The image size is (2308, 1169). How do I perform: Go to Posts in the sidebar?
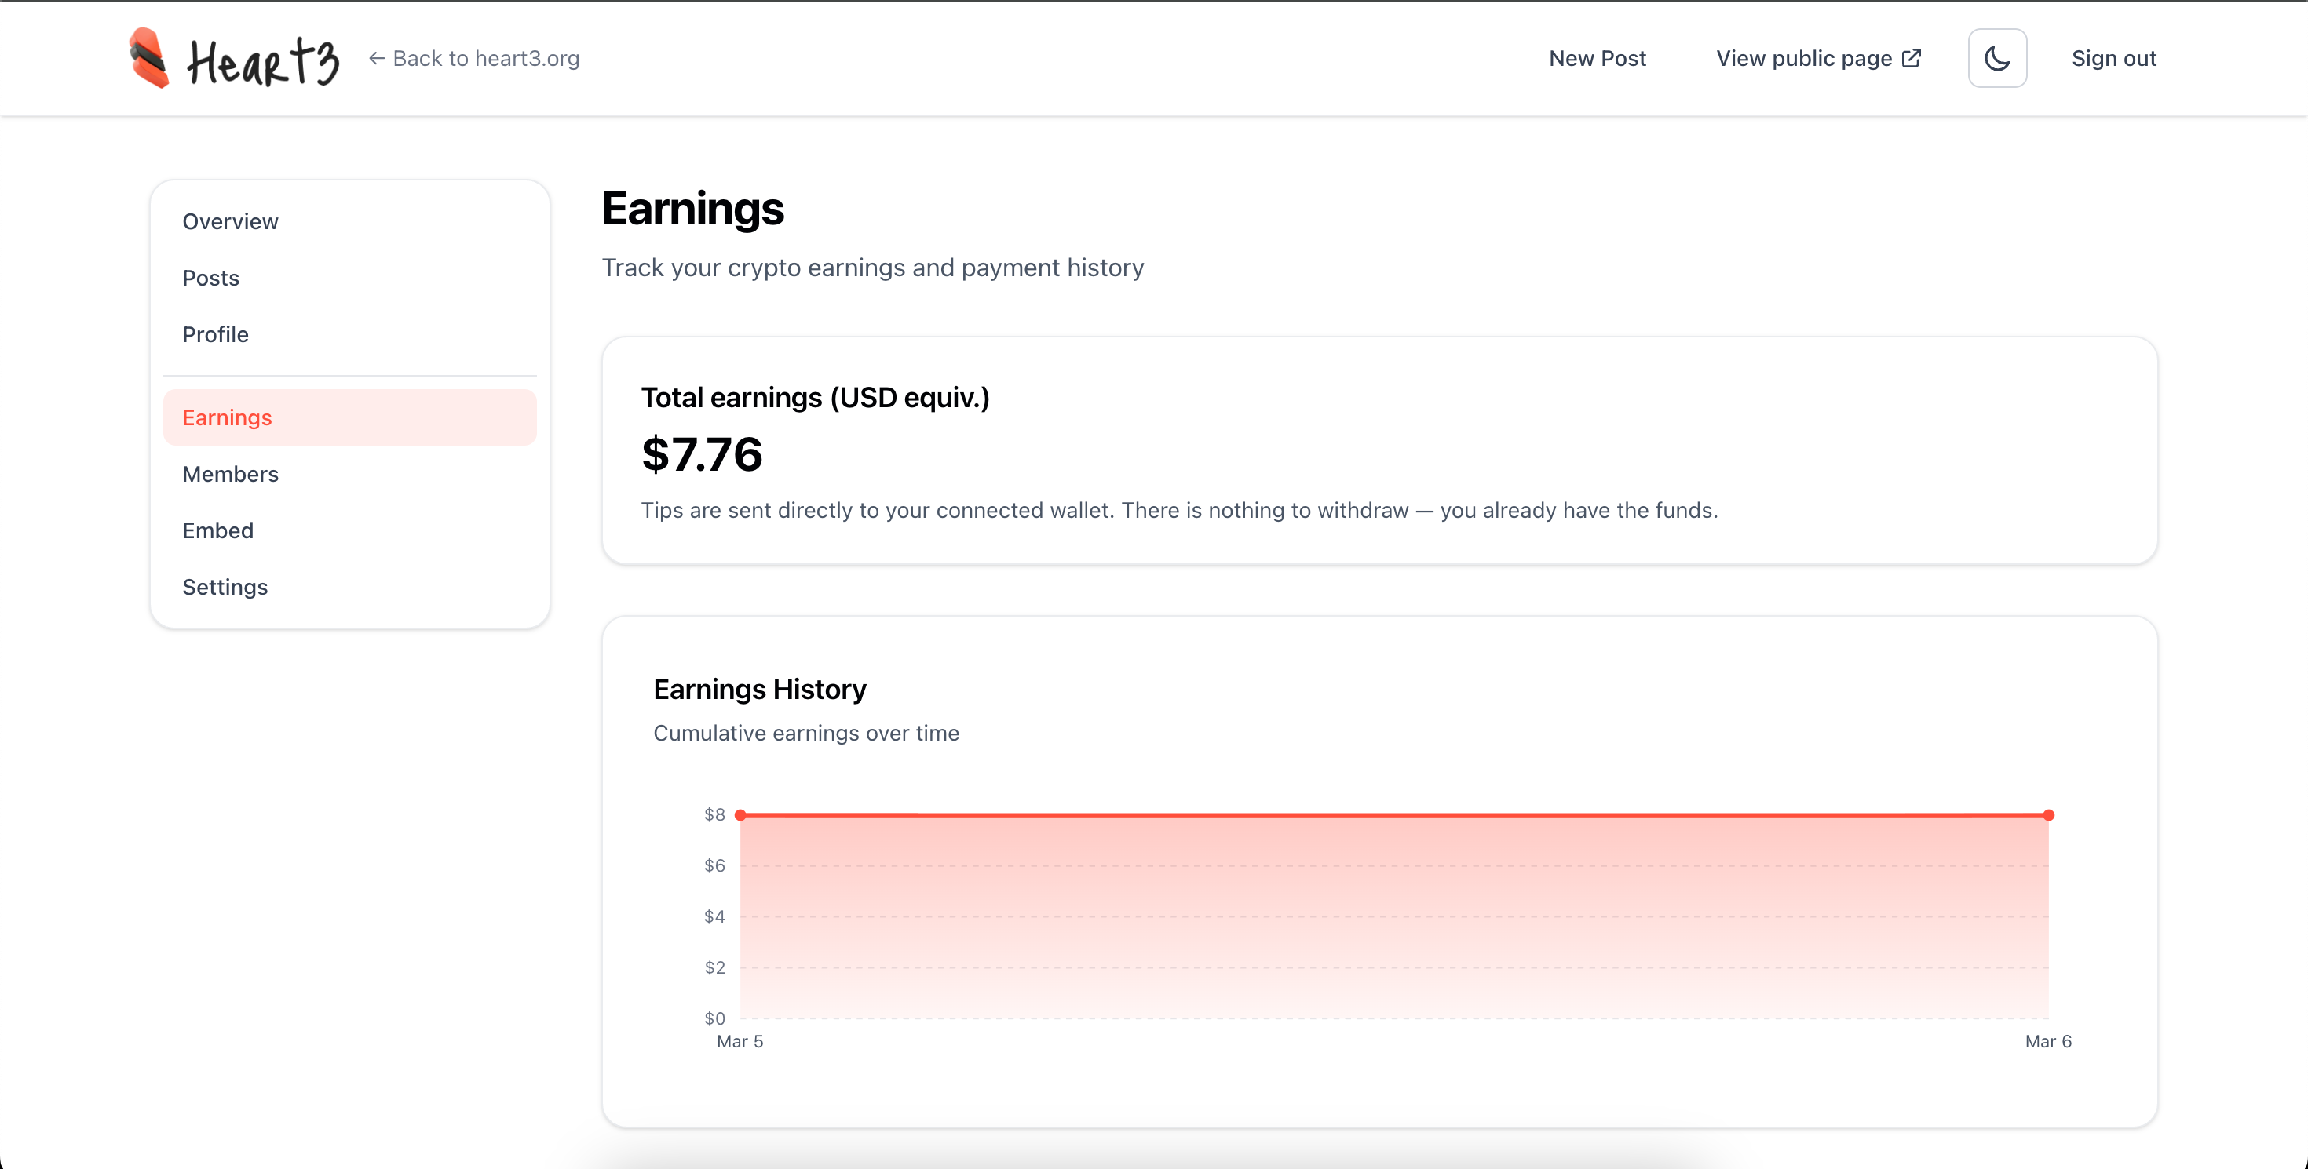pos(210,278)
